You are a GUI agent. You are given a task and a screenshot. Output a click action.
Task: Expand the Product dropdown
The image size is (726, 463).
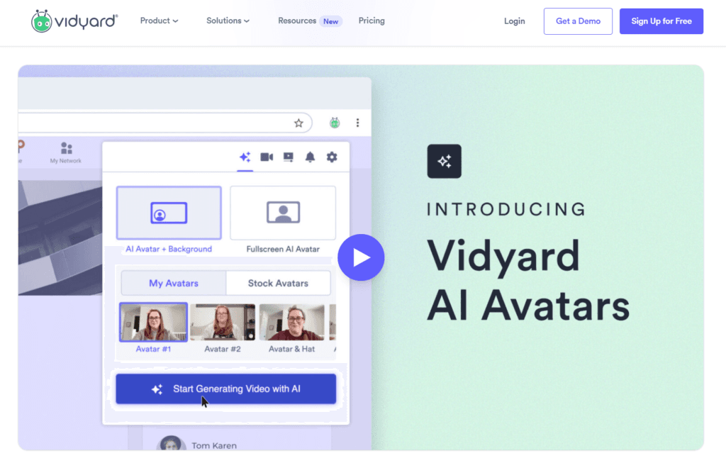coord(158,21)
